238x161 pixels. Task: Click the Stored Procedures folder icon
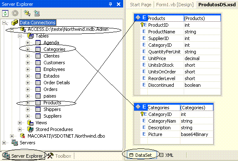[30, 129]
